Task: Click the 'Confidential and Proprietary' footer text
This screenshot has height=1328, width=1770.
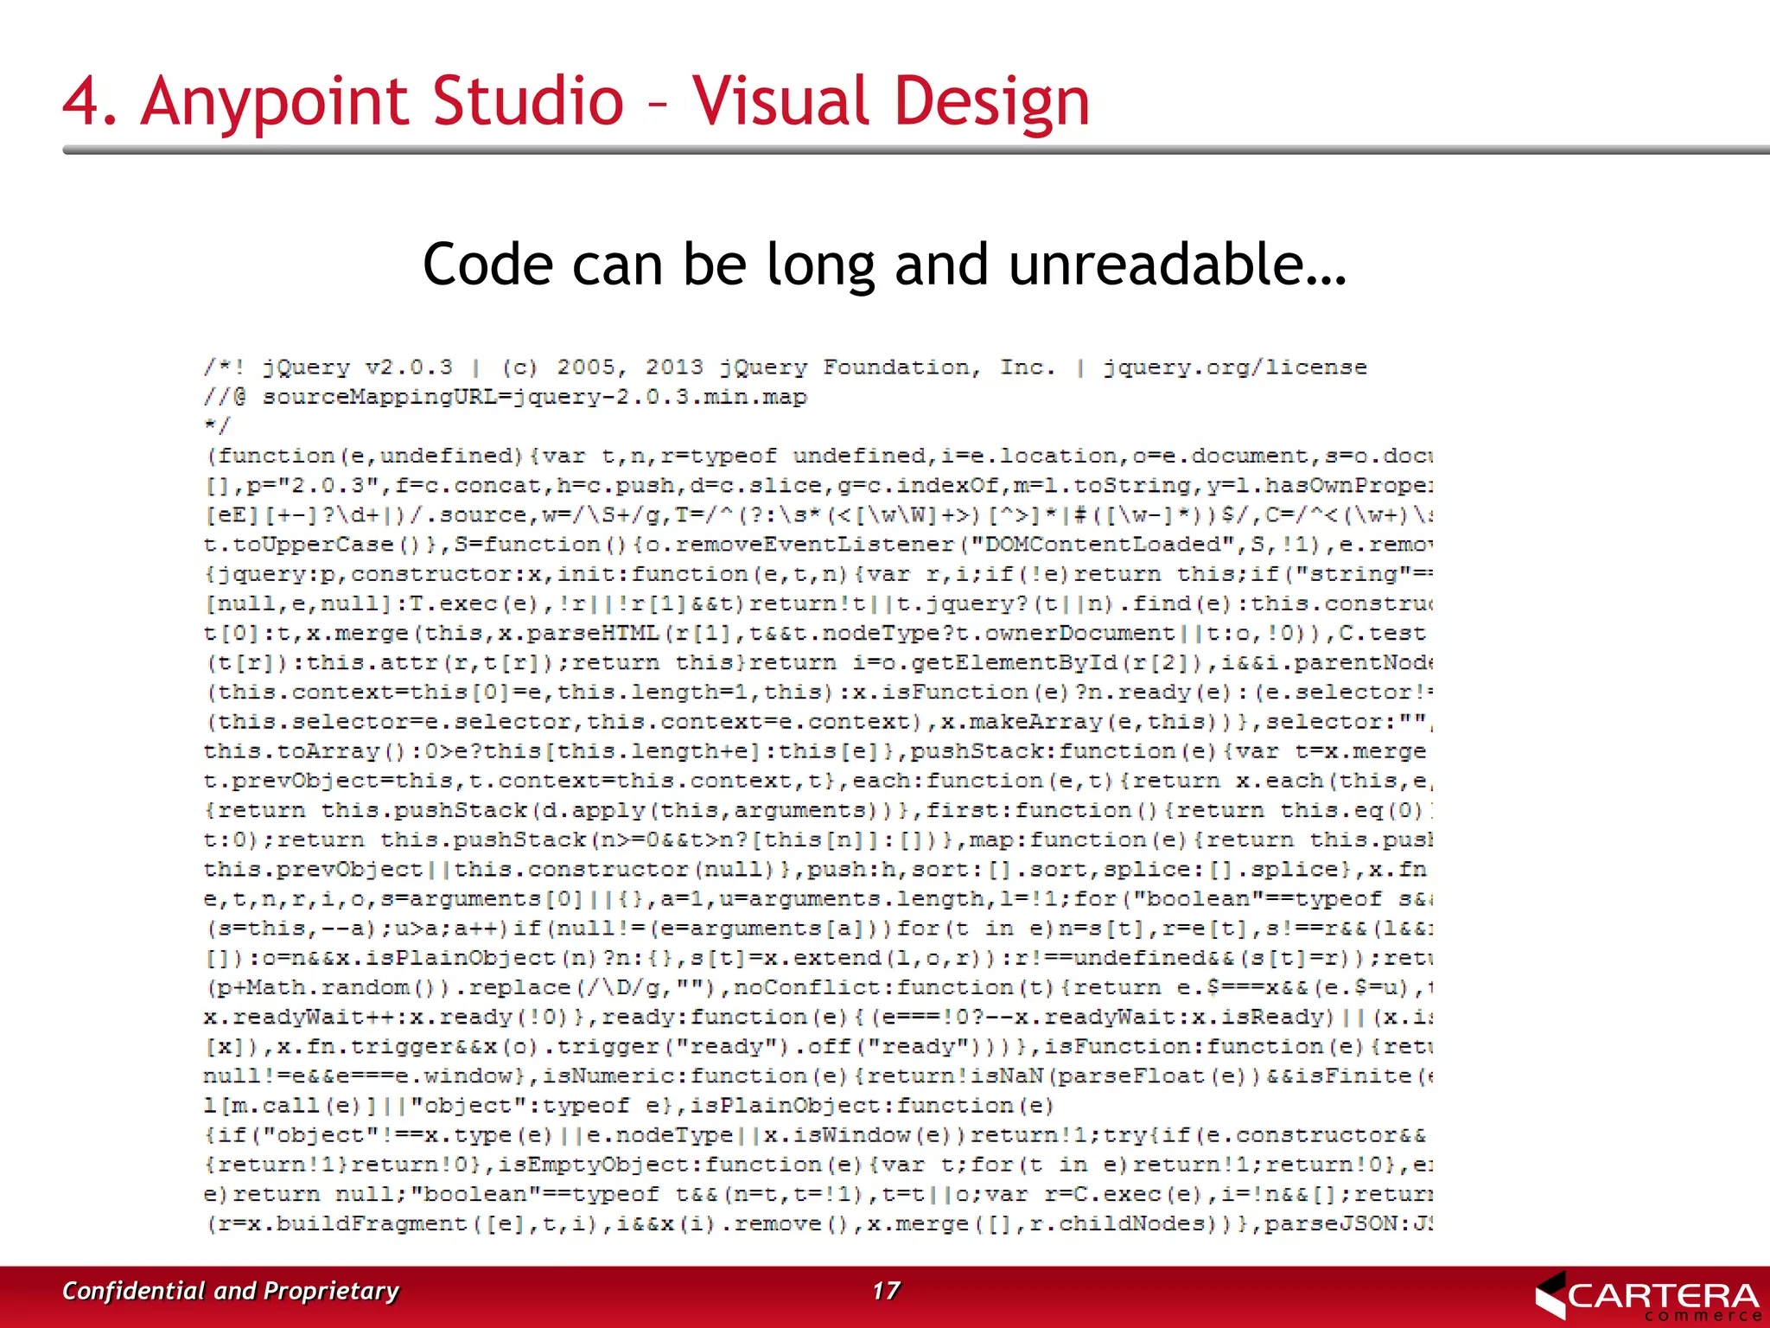Action: click(231, 1291)
